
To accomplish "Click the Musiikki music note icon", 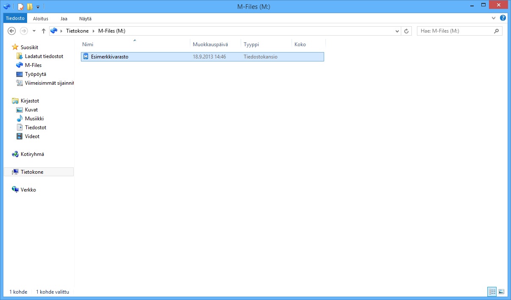I will click(19, 119).
